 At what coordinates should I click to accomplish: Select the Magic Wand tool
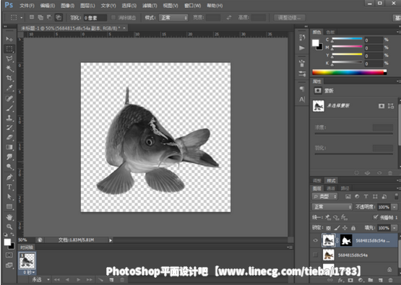click(9, 69)
